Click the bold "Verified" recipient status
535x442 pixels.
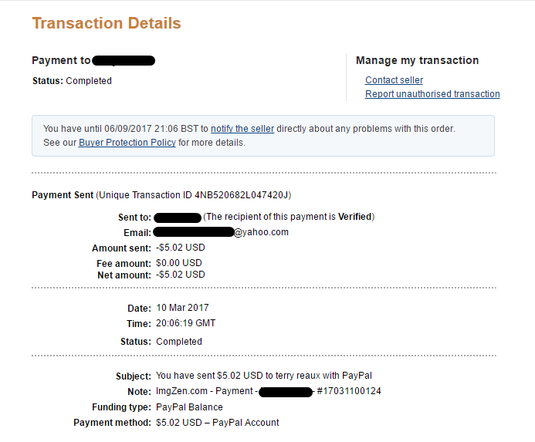(354, 218)
